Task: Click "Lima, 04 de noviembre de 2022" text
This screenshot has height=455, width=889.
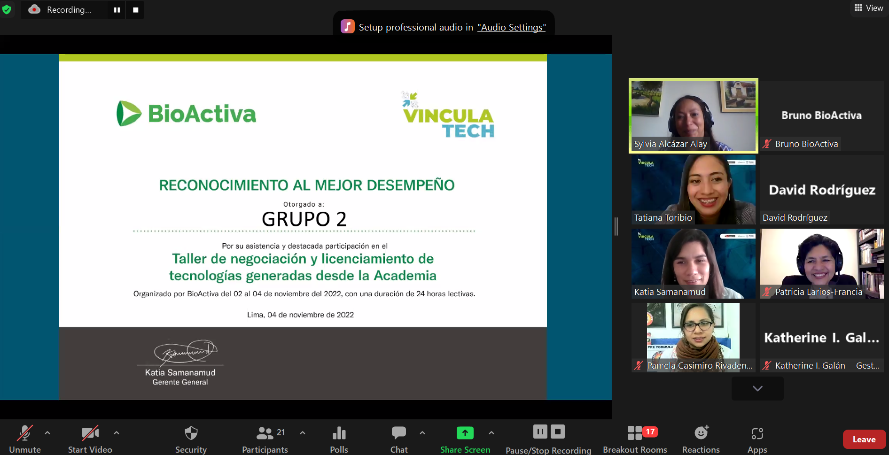Action: (x=301, y=315)
